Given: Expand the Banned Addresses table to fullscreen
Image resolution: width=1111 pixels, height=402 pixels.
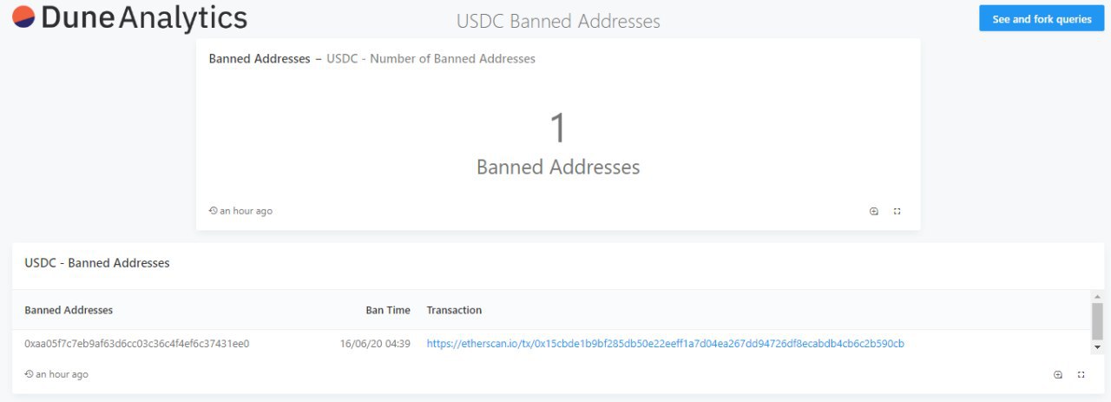Looking at the screenshot, I should 1081,374.
